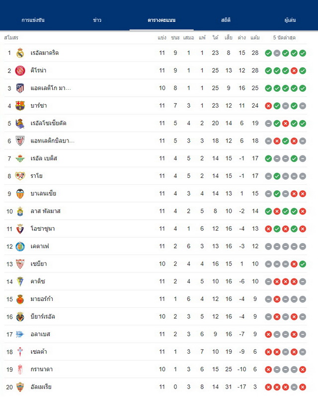Open the การแข่งขัน tab
The image size is (318, 397).
(x=33, y=20)
